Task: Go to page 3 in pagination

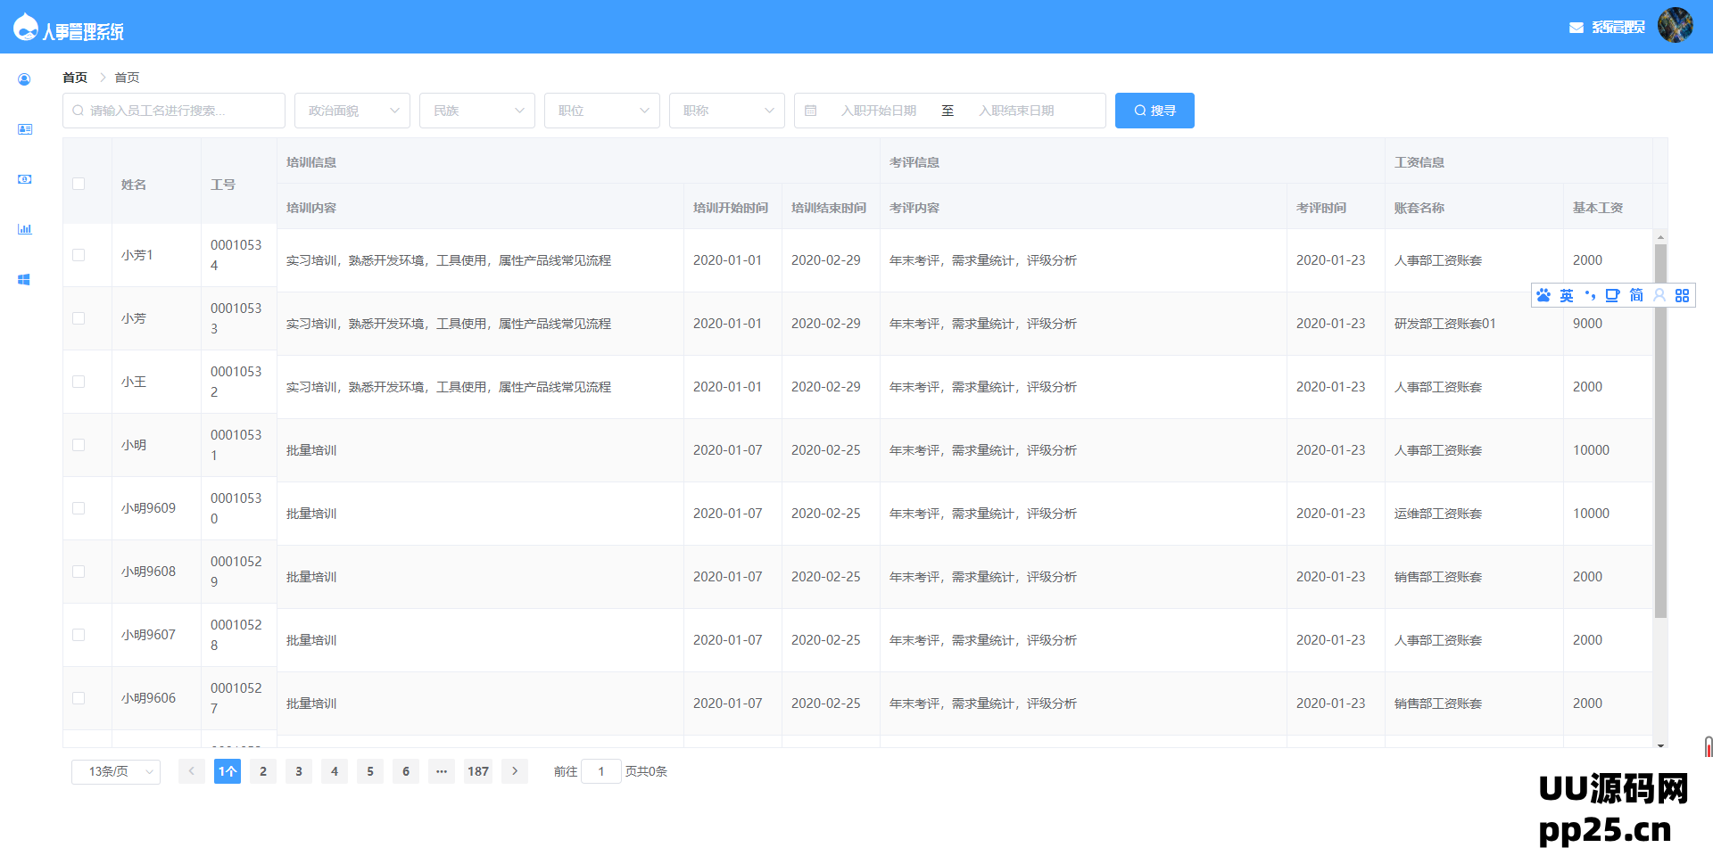Action: pyautogui.click(x=299, y=771)
